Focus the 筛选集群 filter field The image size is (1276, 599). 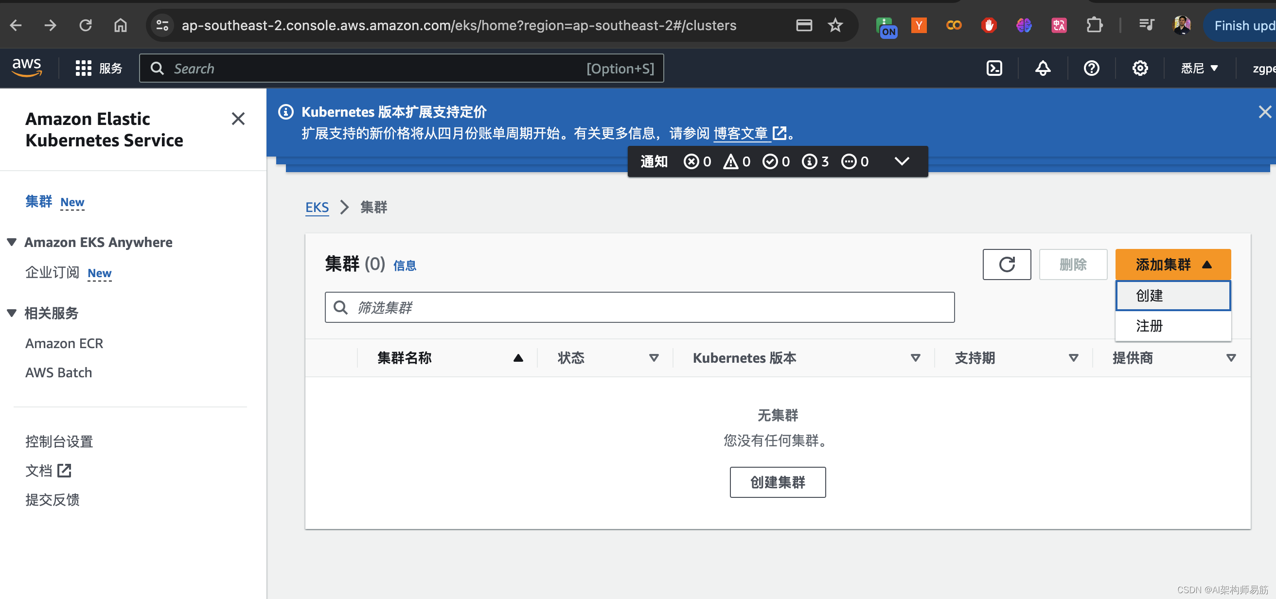point(639,307)
